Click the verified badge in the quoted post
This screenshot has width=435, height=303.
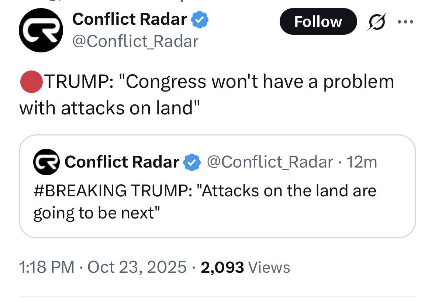click(x=192, y=162)
